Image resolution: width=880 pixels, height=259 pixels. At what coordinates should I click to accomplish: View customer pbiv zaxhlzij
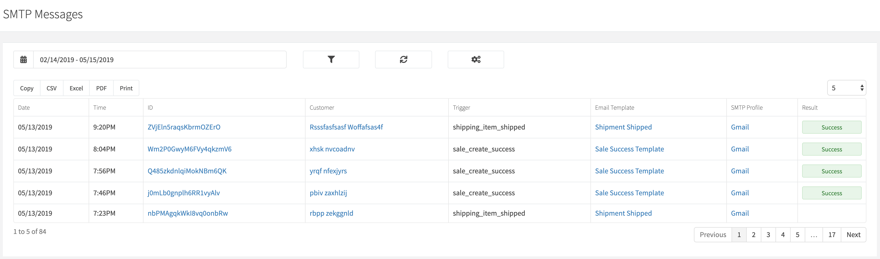(x=328, y=193)
